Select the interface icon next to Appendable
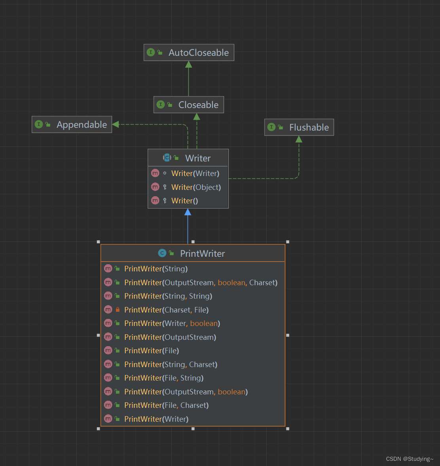 tap(39, 124)
